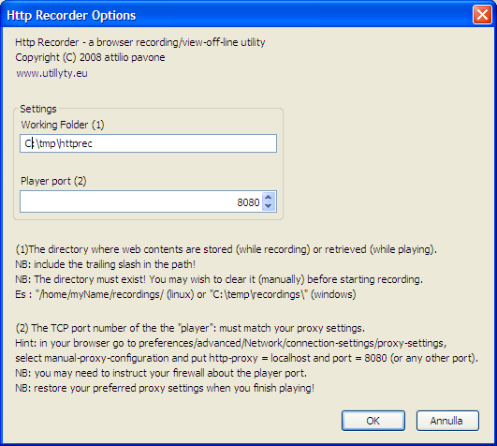Select the Working Folder (1) label
The width and height of the screenshot is (497, 446).
[x=63, y=125]
